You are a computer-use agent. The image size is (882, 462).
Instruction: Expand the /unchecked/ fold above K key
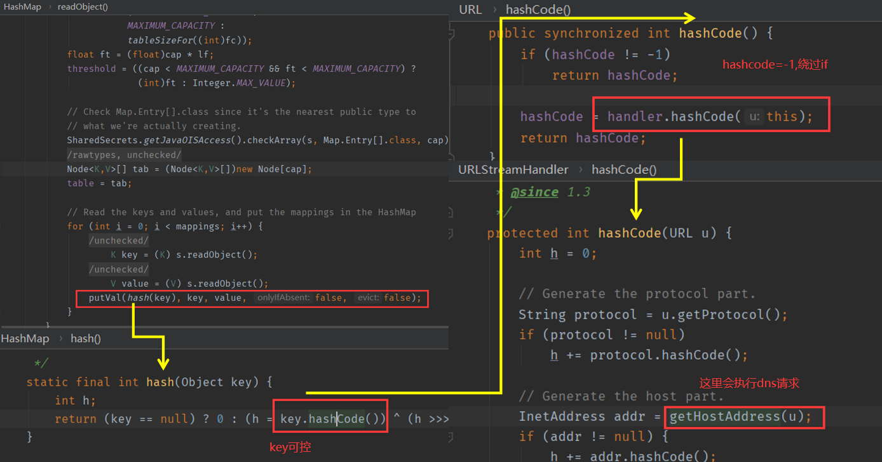[119, 241]
